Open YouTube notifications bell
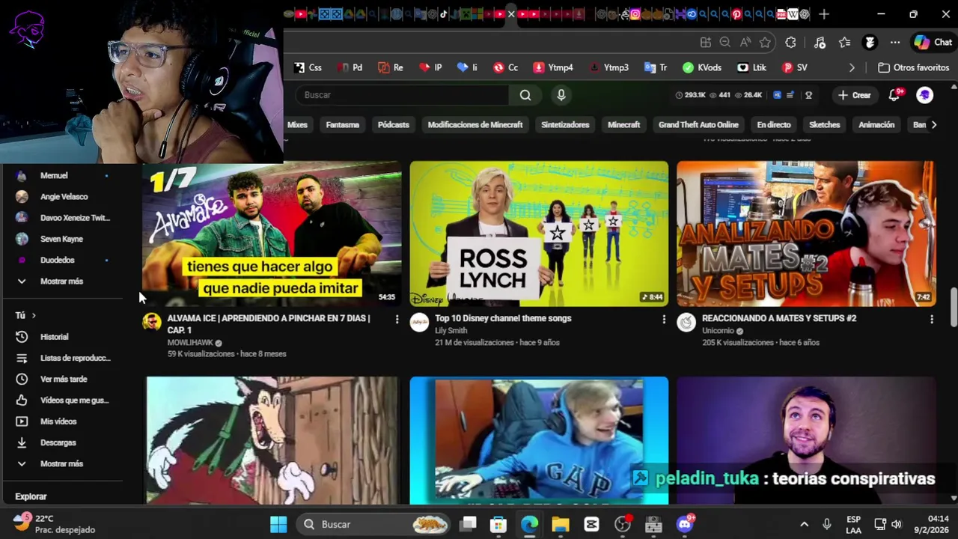This screenshot has height=539, width=958. [894, 95]
